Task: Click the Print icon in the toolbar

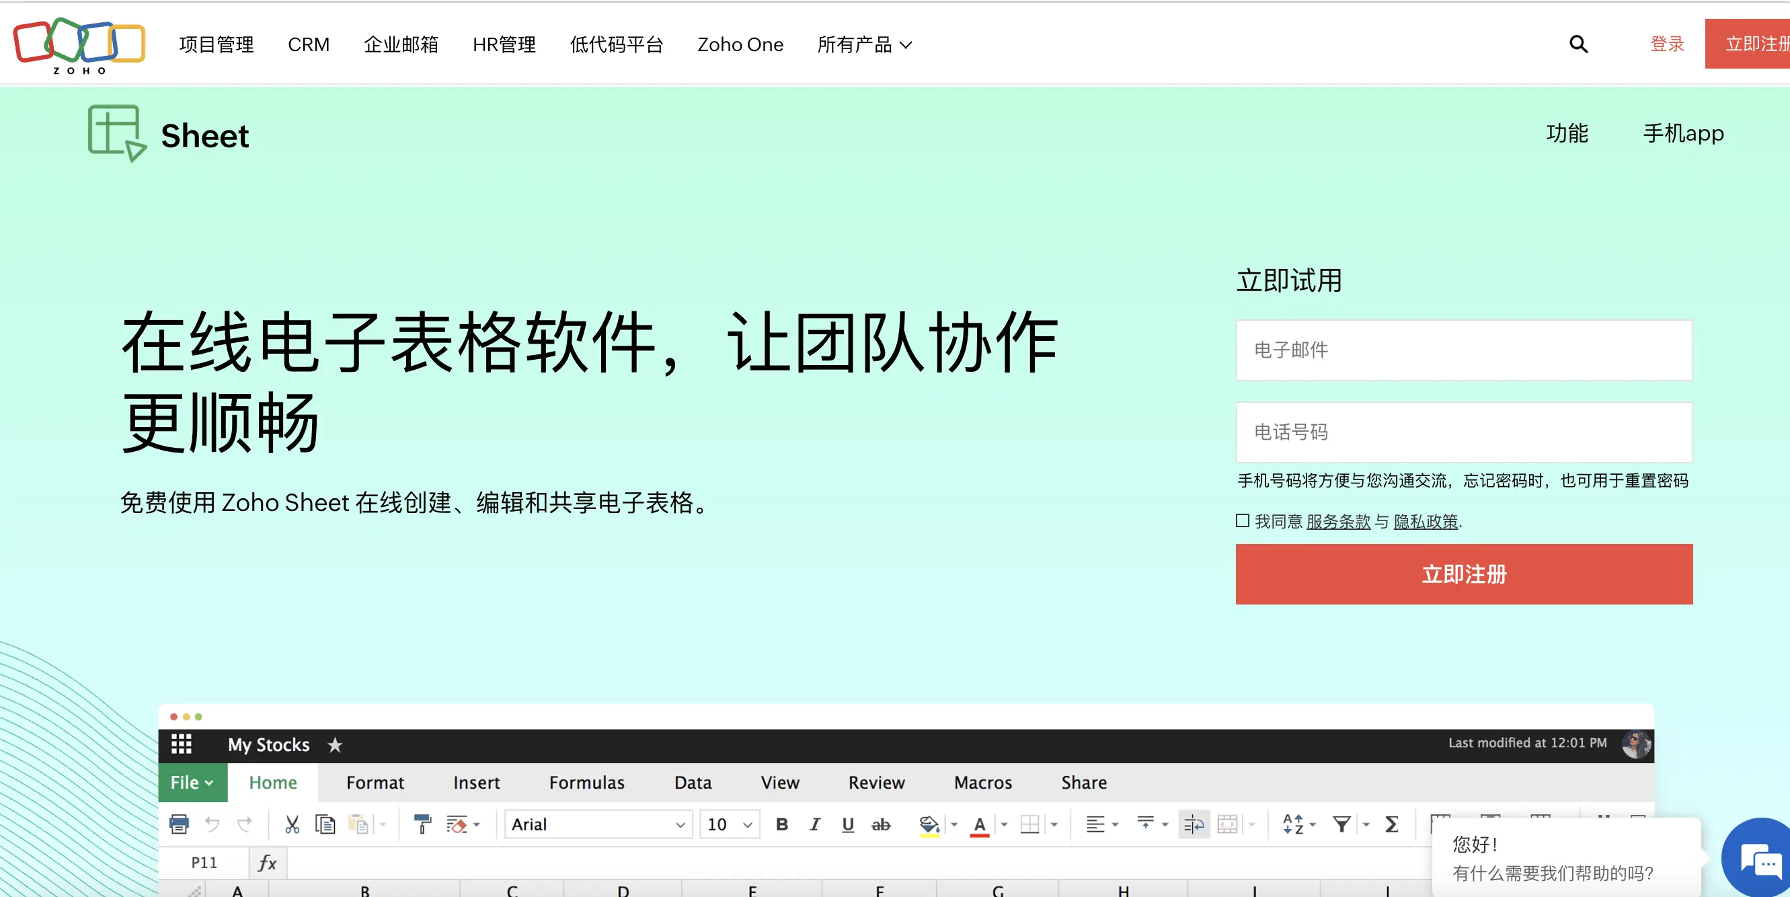Action: [x=180, y=824]
